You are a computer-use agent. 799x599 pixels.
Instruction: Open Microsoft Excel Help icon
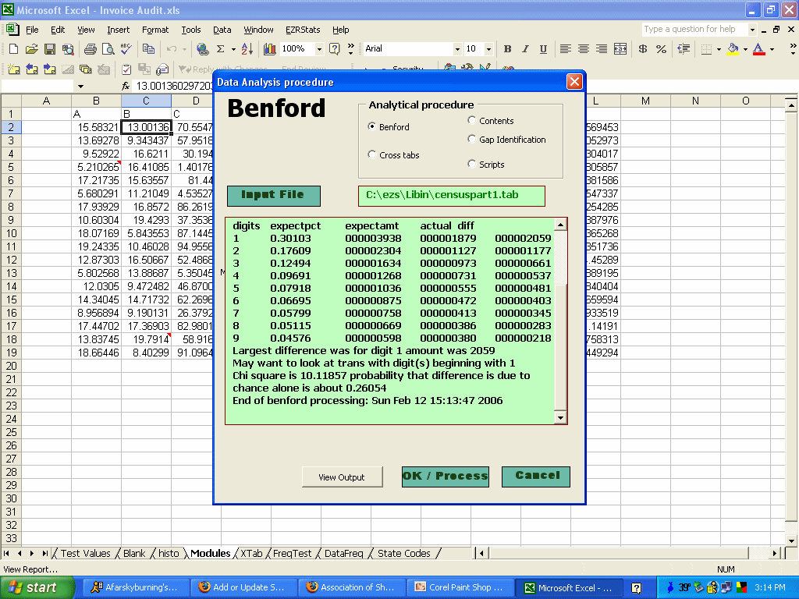(334, 49)
